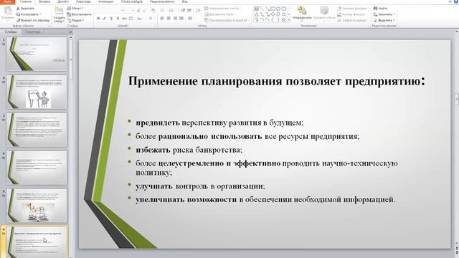Open the Макет layout dropdown
The image size is (459, 258).
coord(75,9)
